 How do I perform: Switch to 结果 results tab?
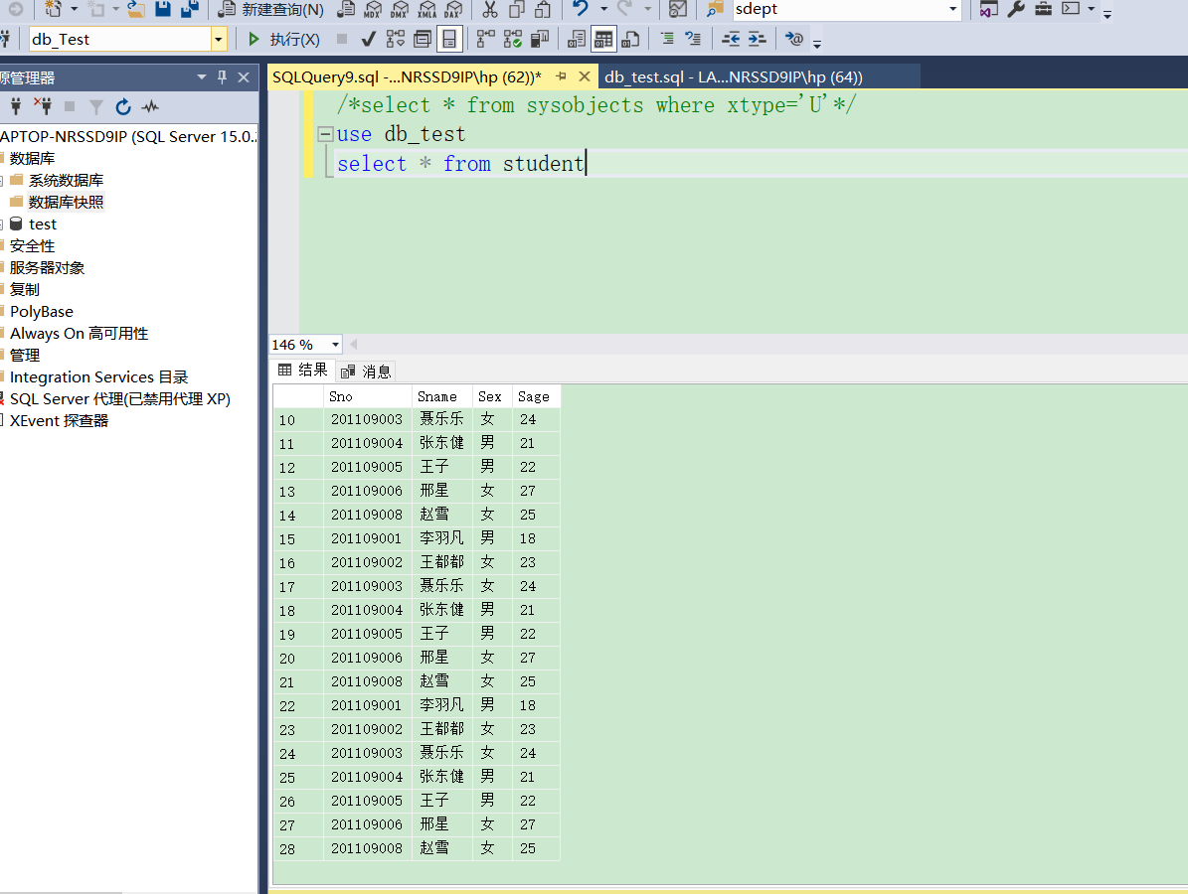coord(303,371)
